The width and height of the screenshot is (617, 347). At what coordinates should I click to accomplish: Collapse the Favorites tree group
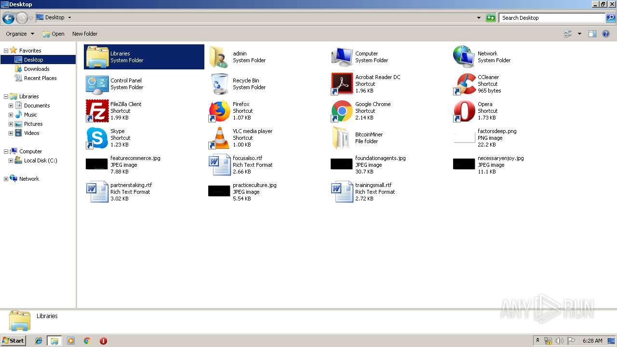coord(6,51)
